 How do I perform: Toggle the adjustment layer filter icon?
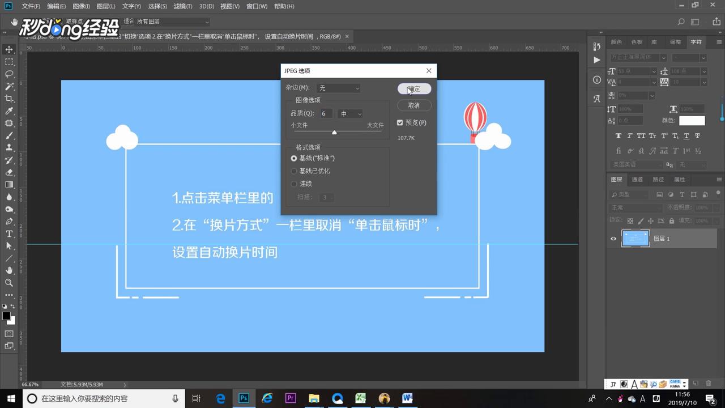(x=671, y=194)
